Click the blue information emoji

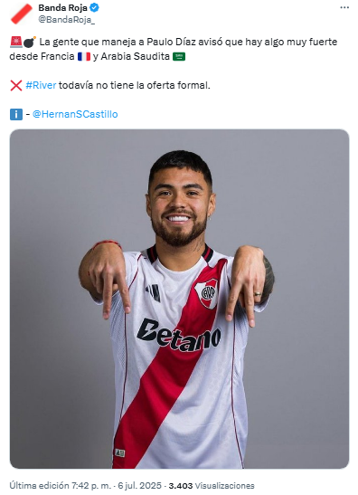click(x=16, y=114)
